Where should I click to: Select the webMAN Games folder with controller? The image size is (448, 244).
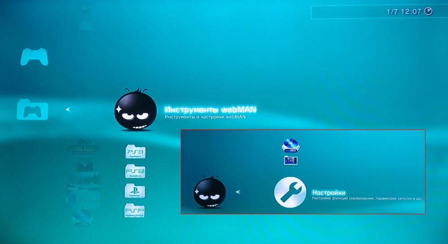(x=32, y=109)
